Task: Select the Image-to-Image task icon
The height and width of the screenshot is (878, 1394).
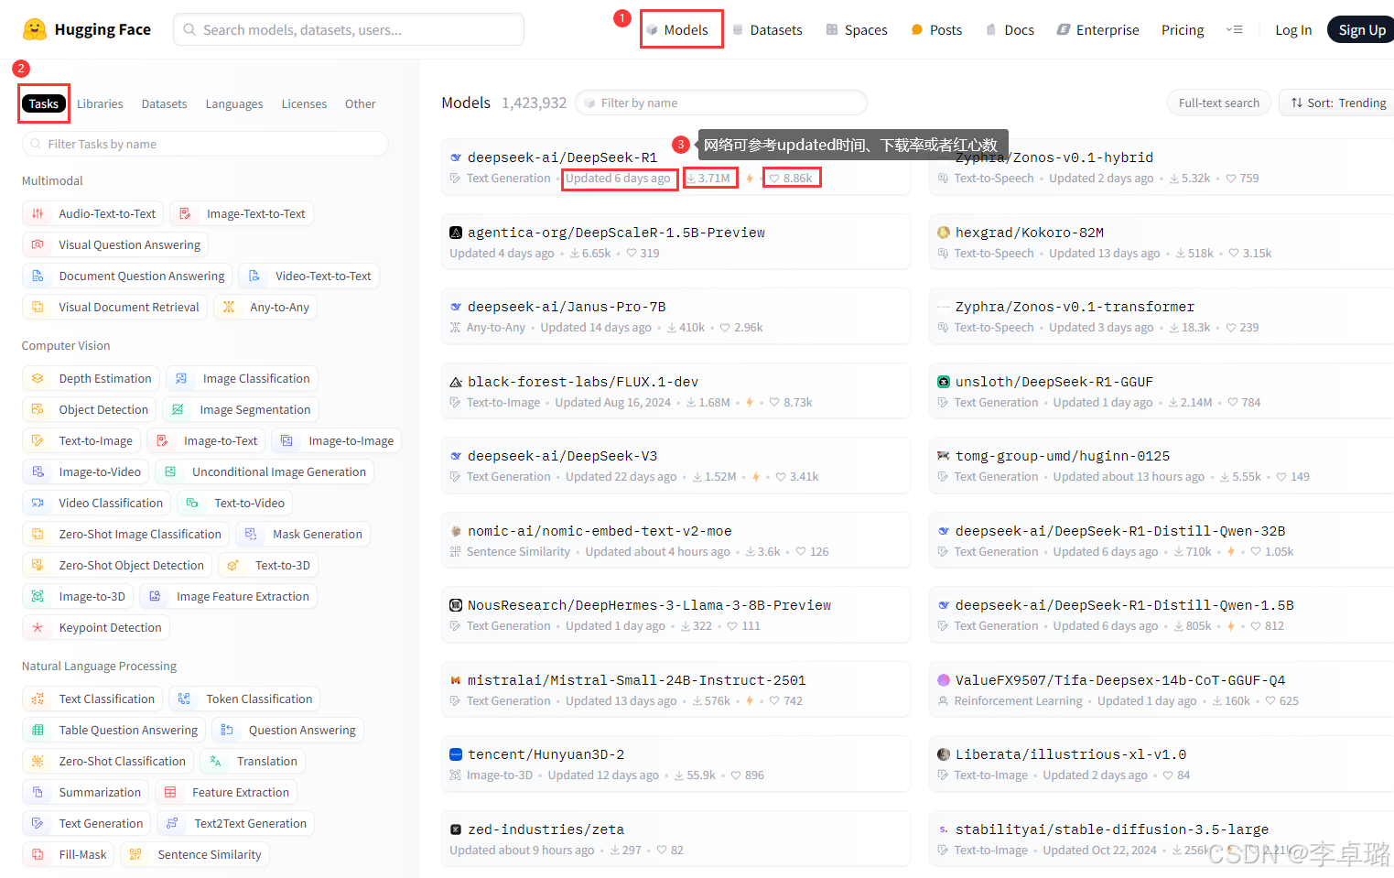Action: click(x=286, y=440)
